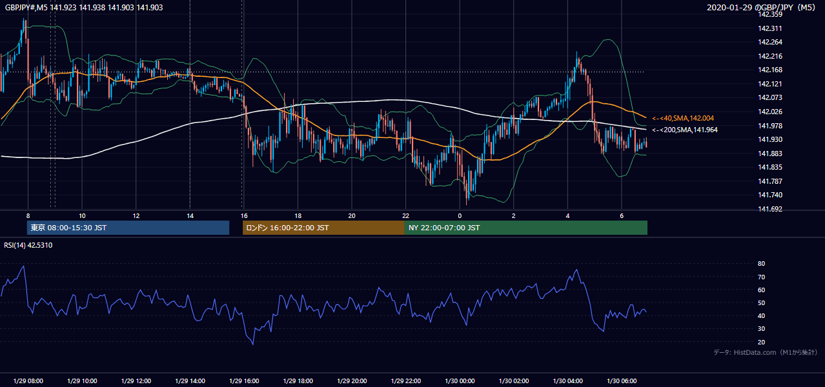Viewport: 825px width, 387px height.
Task: Click the 141.692 price axis label
Action: (x=770, y=209)
